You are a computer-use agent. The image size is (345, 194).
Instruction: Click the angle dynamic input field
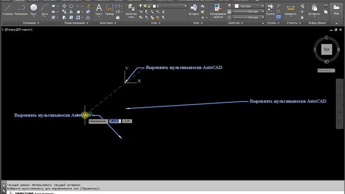[x=127, y=121]
